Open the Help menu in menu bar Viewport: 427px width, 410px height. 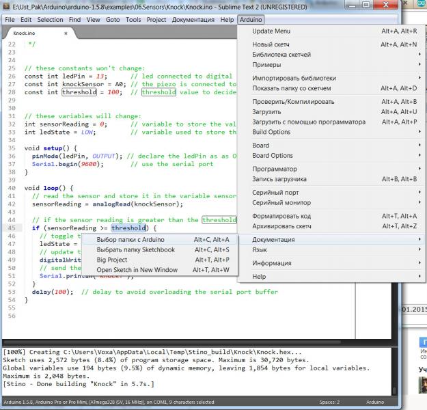tap(227, 20)
